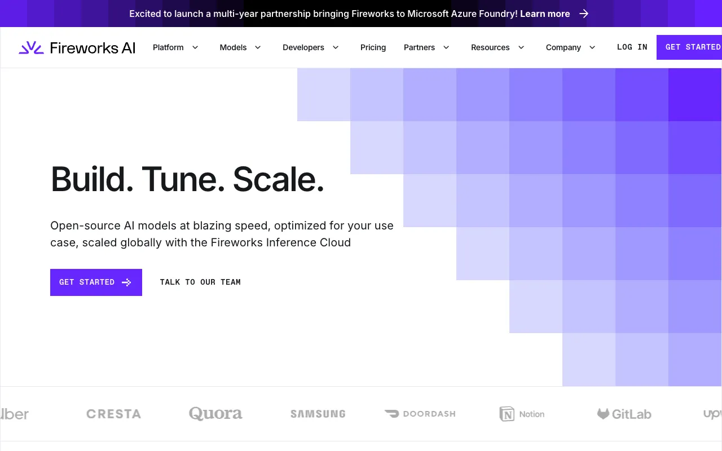Click the LOG IN link
This screenshot has width=722, height=451.
tap(632, 47)
